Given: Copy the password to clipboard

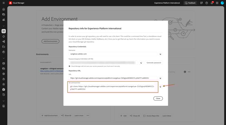Looking at the screenshot, I should tap(141, 62).
